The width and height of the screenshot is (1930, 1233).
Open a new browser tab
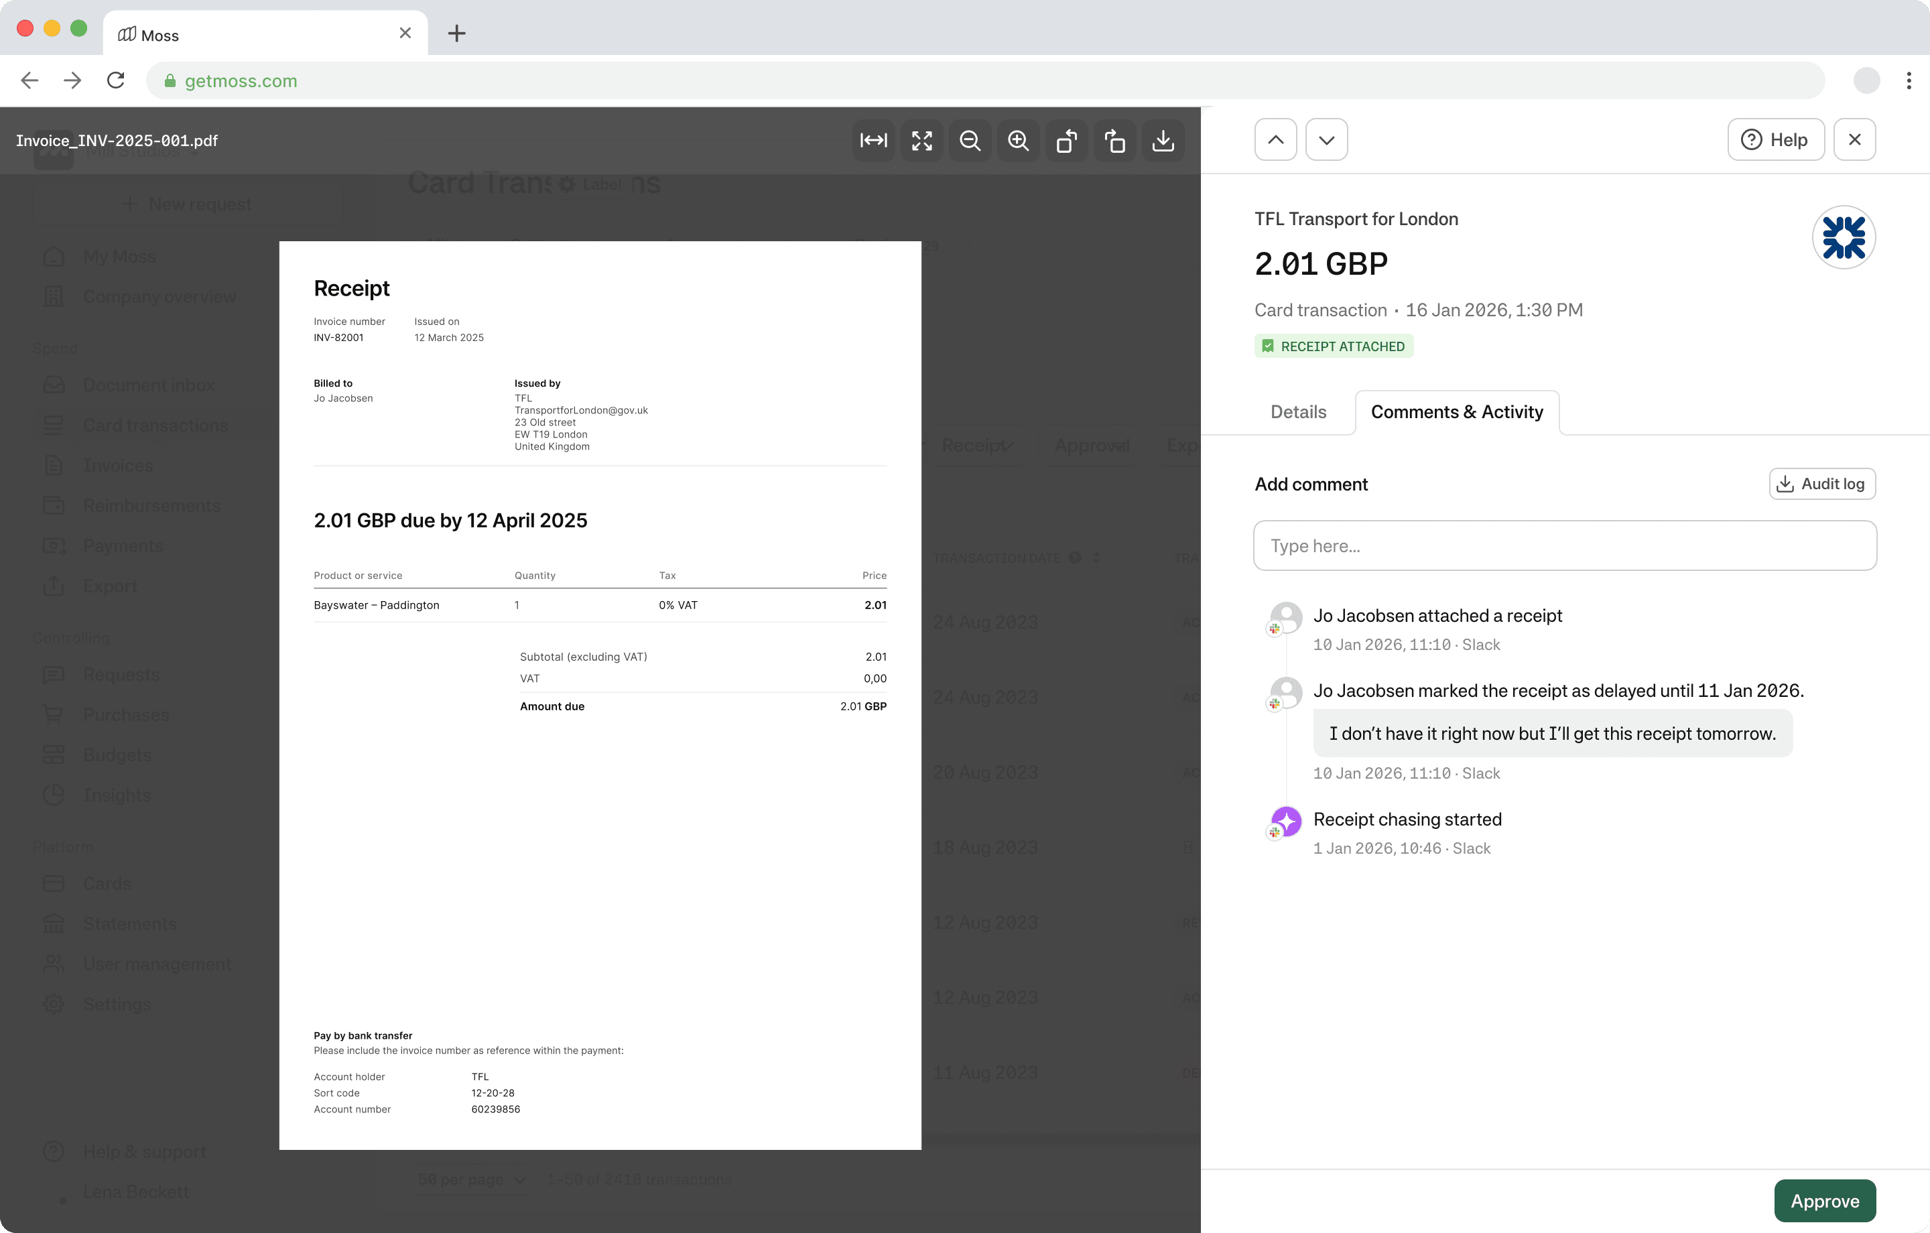pyautogui.click(x=457, y=34)
